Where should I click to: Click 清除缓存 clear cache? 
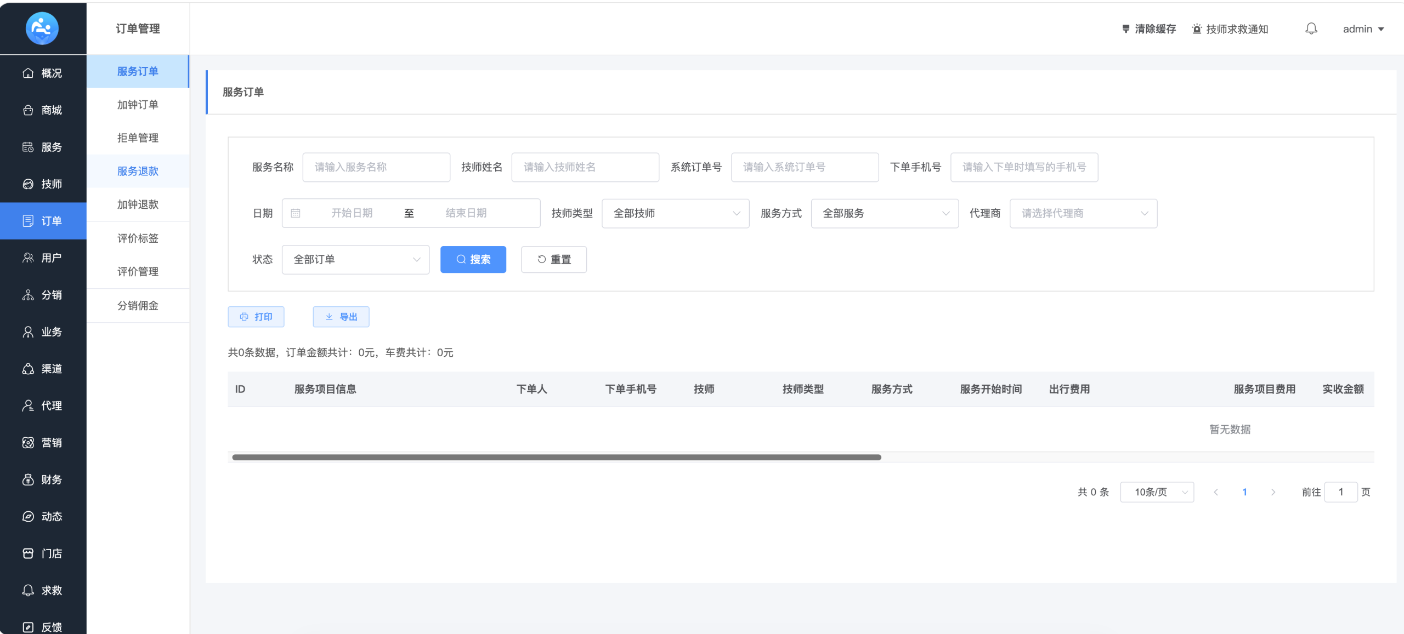coord(1148,29)
